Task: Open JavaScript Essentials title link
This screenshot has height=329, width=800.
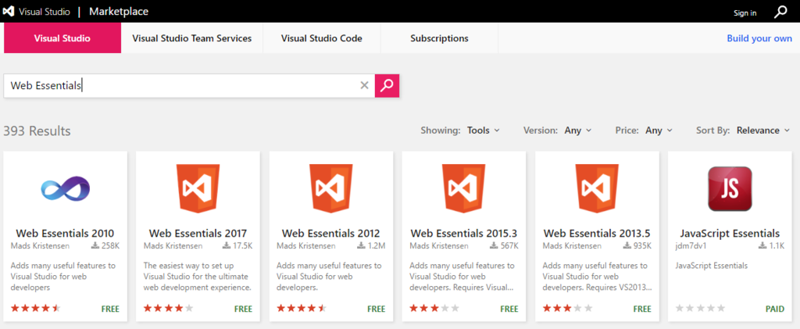Action: pyautogui.click(x=730, y=233)
